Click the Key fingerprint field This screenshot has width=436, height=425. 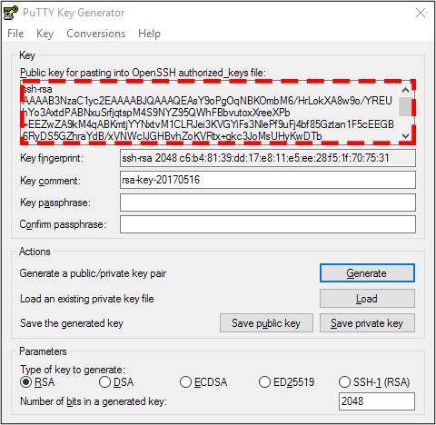(268, 158)
